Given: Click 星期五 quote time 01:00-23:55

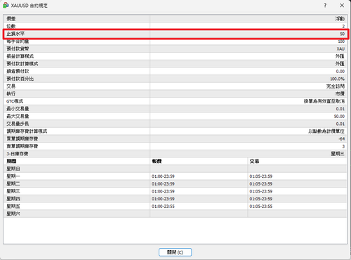Looking at the screenshot, I should point(163,207).
